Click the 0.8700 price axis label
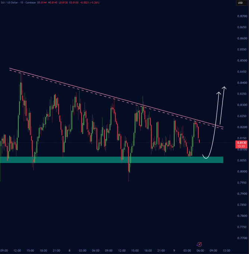Screen dimensions: 249x254 pyautogui.click(x=242, y=16)
